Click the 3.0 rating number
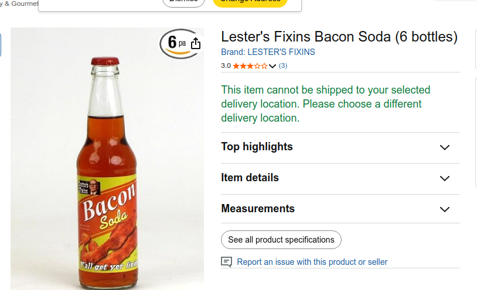Screen dimensions: 477x290 pos(226,66)
